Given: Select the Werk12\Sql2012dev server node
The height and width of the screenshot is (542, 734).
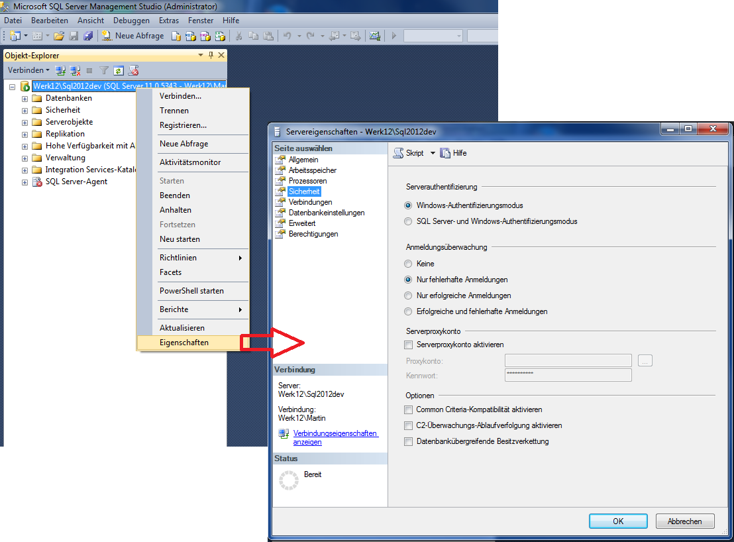Looking at the screenshot, I should [x=129, y=86].
